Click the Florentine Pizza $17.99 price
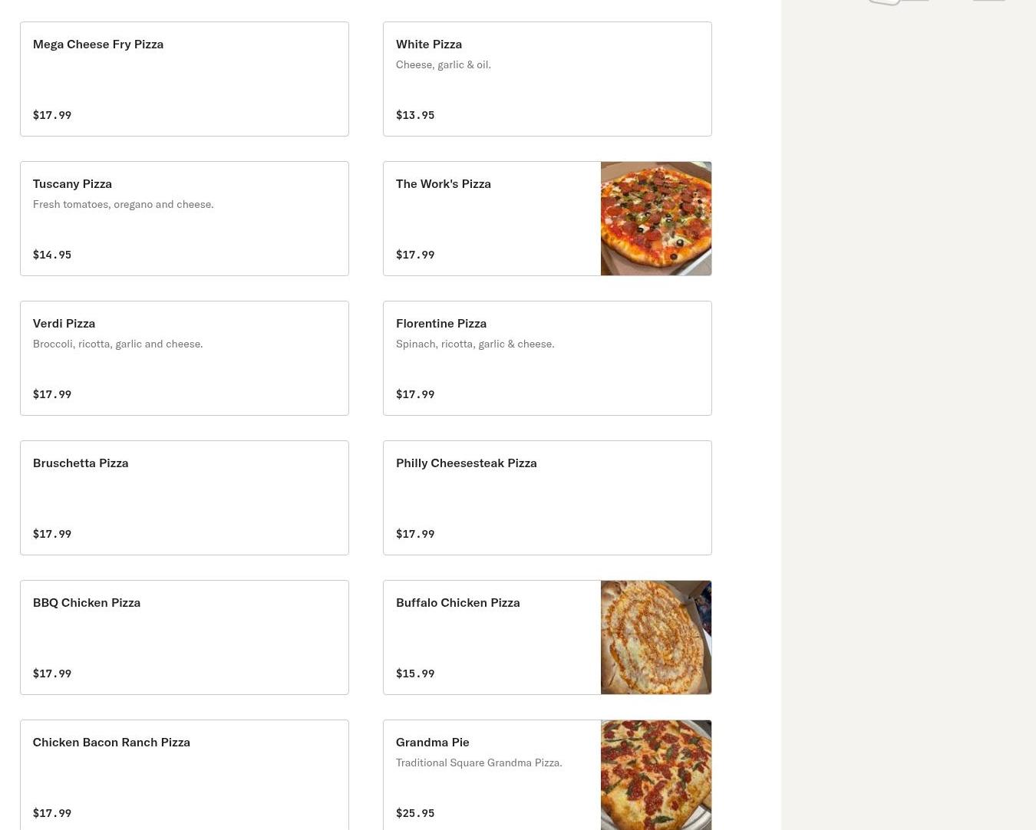 415,394
